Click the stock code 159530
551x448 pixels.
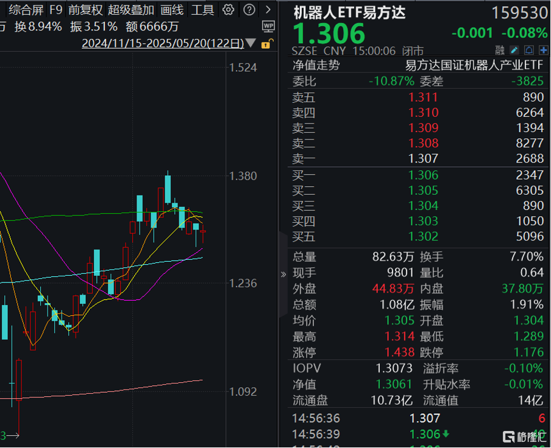(x=519, y=13)
